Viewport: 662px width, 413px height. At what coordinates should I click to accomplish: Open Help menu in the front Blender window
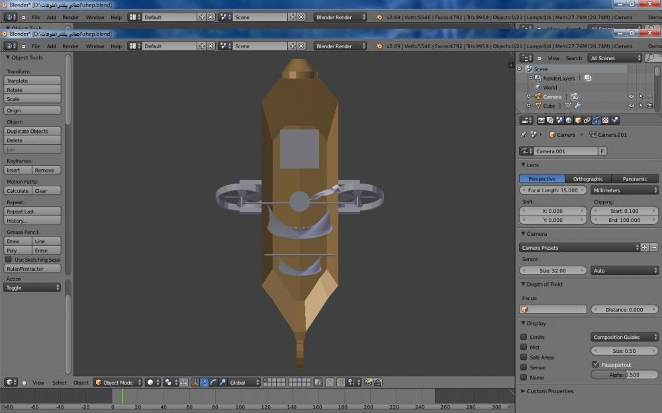[x=116, y=46]
